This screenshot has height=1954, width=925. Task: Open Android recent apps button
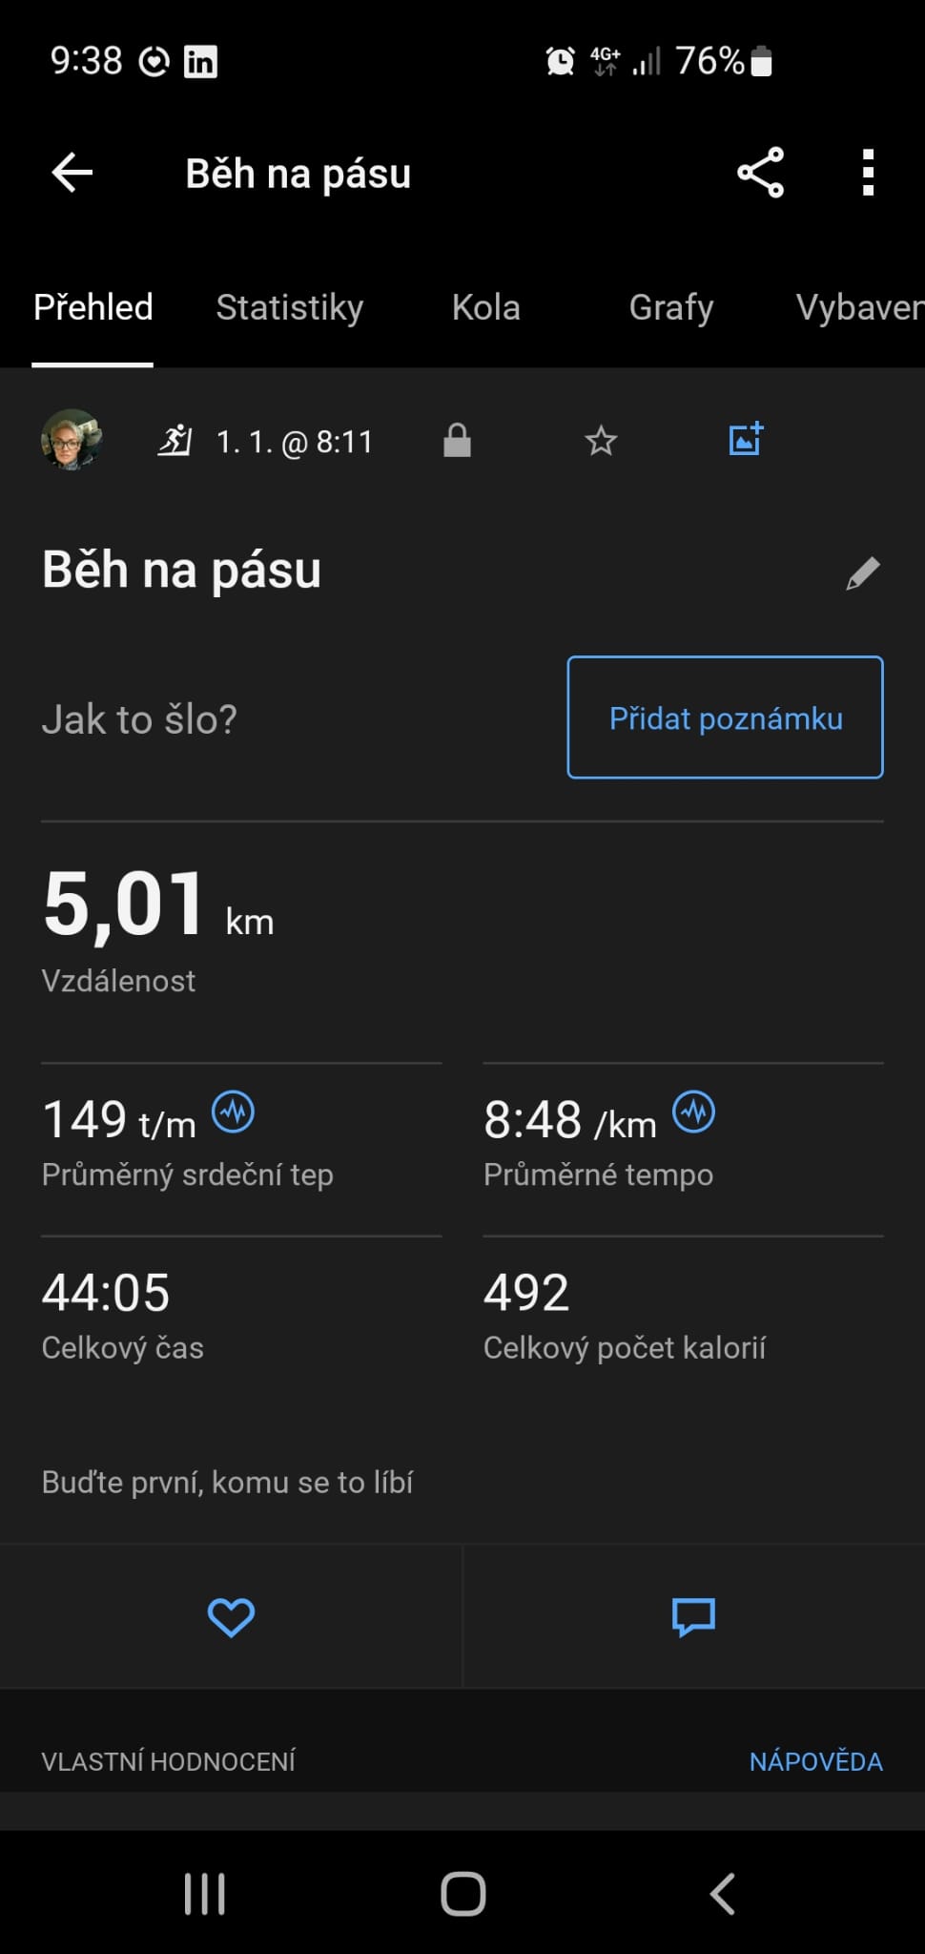[204, 1894]
